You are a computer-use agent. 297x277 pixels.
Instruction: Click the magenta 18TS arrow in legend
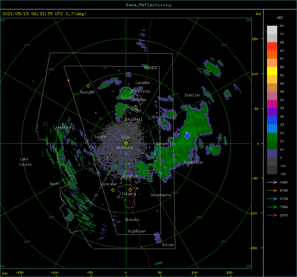[x=272, y=215]
